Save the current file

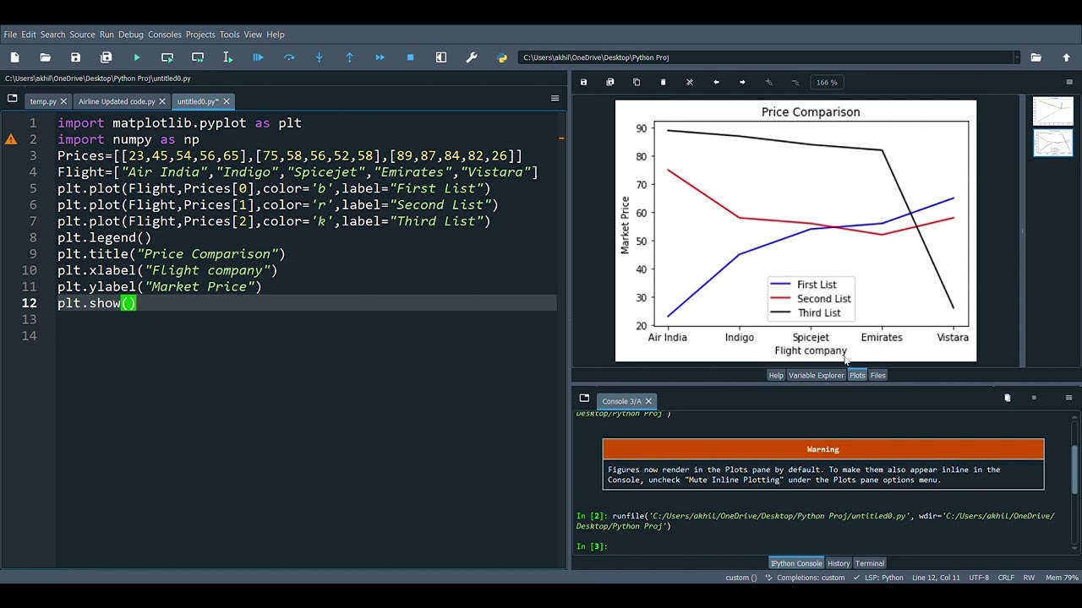point(76,57)
